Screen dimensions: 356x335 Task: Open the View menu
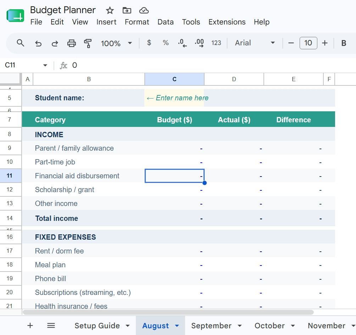80,22
